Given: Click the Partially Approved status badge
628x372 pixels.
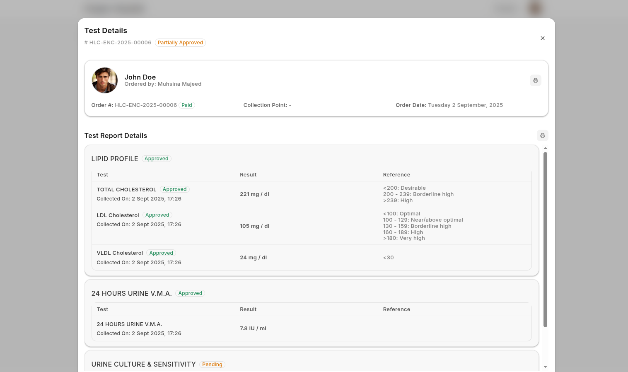Looking at the screenshot, I should point(180,43).
